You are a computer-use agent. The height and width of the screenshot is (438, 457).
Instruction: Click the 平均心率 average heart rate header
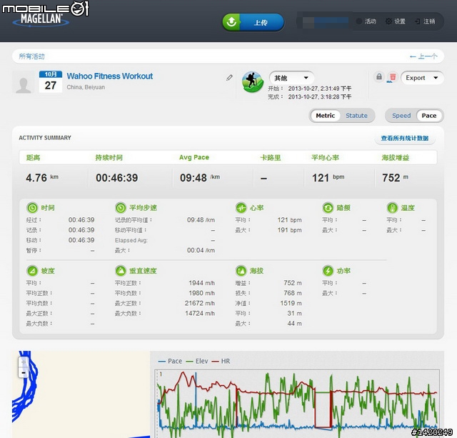(x=325, y=158)
